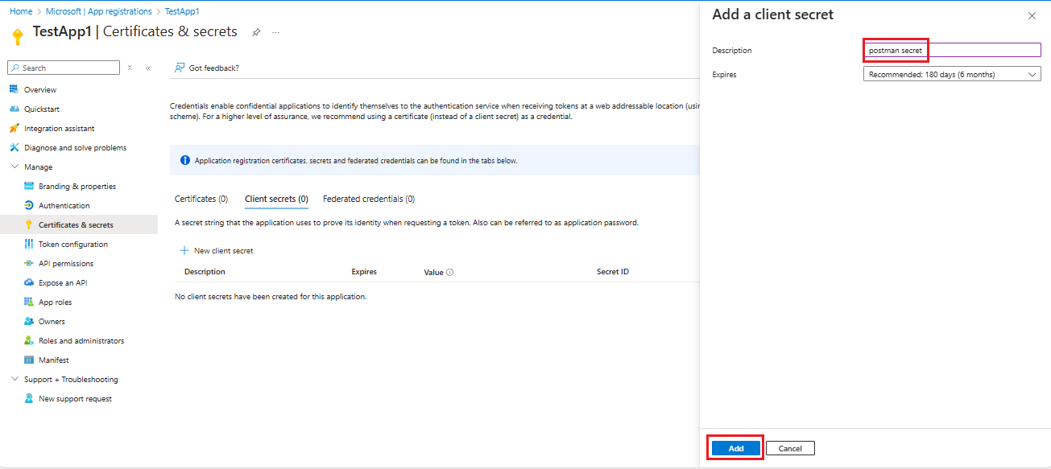Click the Value info icon in table header
This screenshot has height=469, width=1051.
(x=449, y=272)
